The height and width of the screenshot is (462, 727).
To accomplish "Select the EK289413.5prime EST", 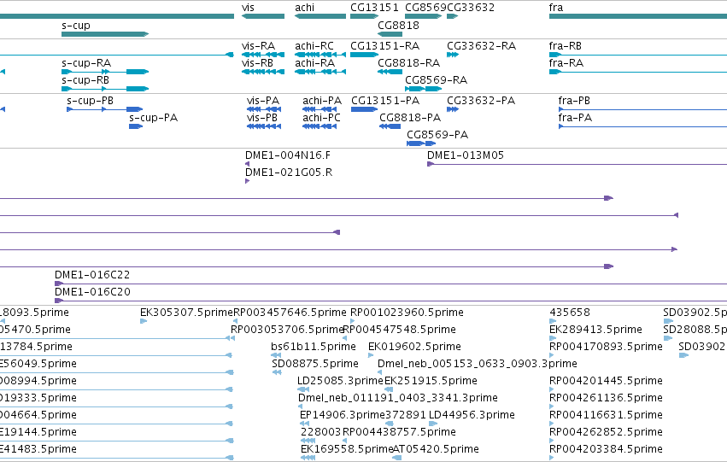I will [x=553, y=338].
